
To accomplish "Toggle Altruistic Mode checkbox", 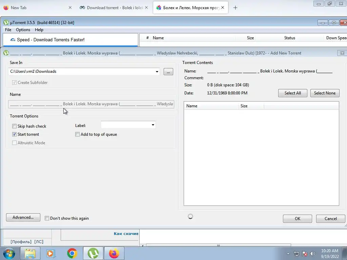I will point(14,143).
